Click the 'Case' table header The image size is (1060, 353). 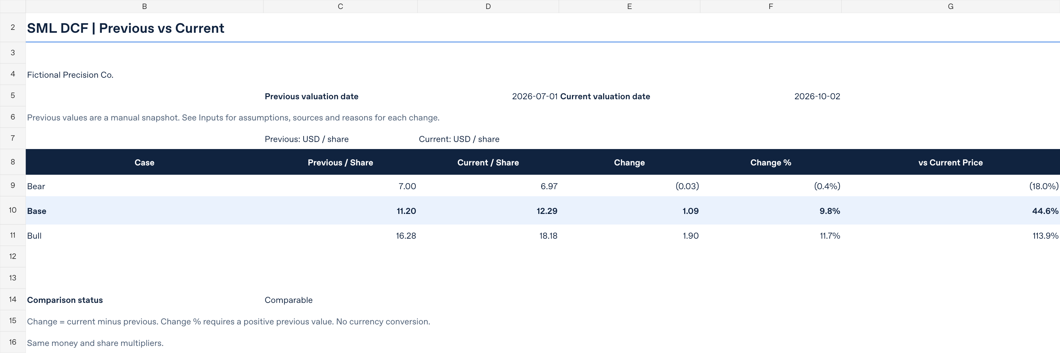point(145,163)
